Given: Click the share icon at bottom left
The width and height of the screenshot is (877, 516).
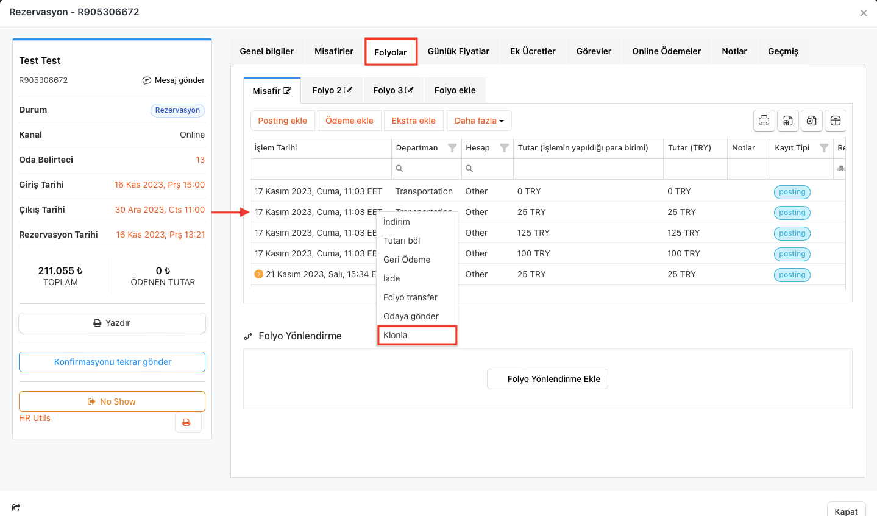Looking at the screenshot, I should [x=16, y=507].
